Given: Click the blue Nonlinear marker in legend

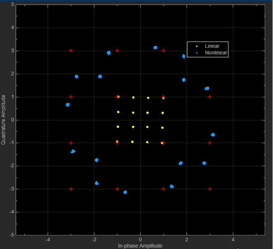Looking at the screenshot, I should click(x=197, y=53).
